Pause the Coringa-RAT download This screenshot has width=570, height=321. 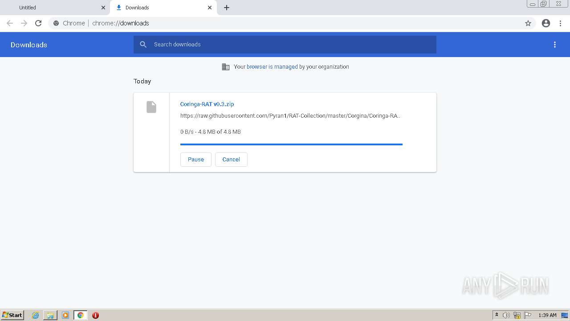196,160
